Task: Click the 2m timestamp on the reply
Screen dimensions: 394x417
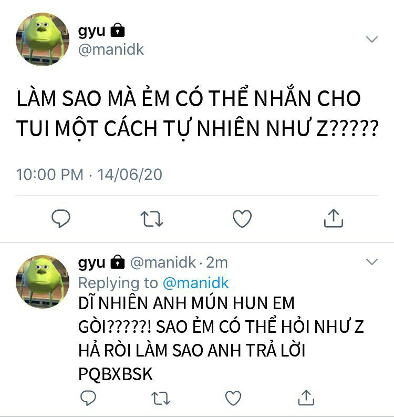Action: [217, 263]
